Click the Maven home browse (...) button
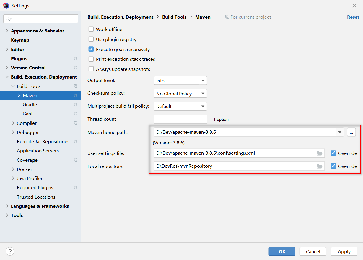The width and height of the screenshot is (363, 260). click(x=351, y=132)
